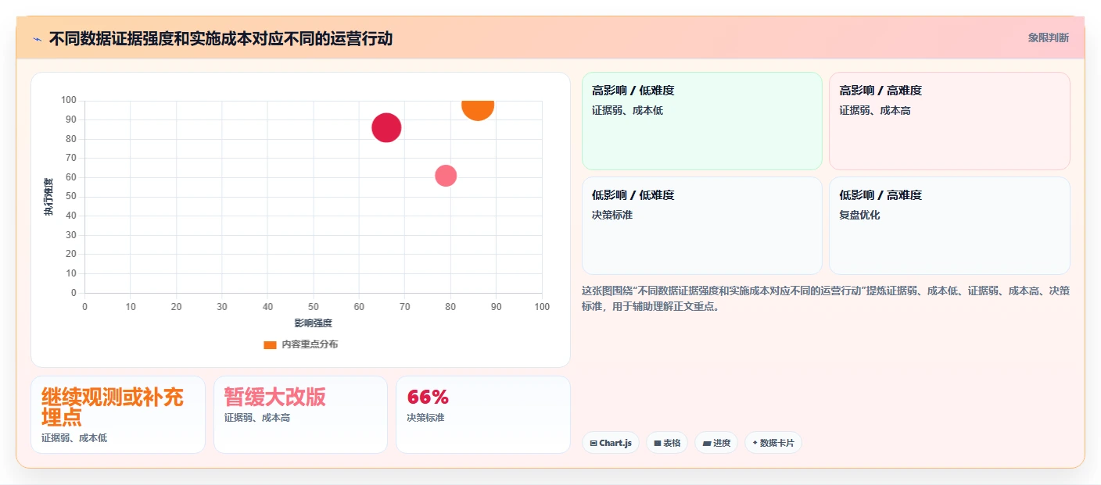The height and width of the screenshot is (485, 1101).
Task: Open the 高影响 / 高难度 quadrant card
Action: (x=949, y=121)
